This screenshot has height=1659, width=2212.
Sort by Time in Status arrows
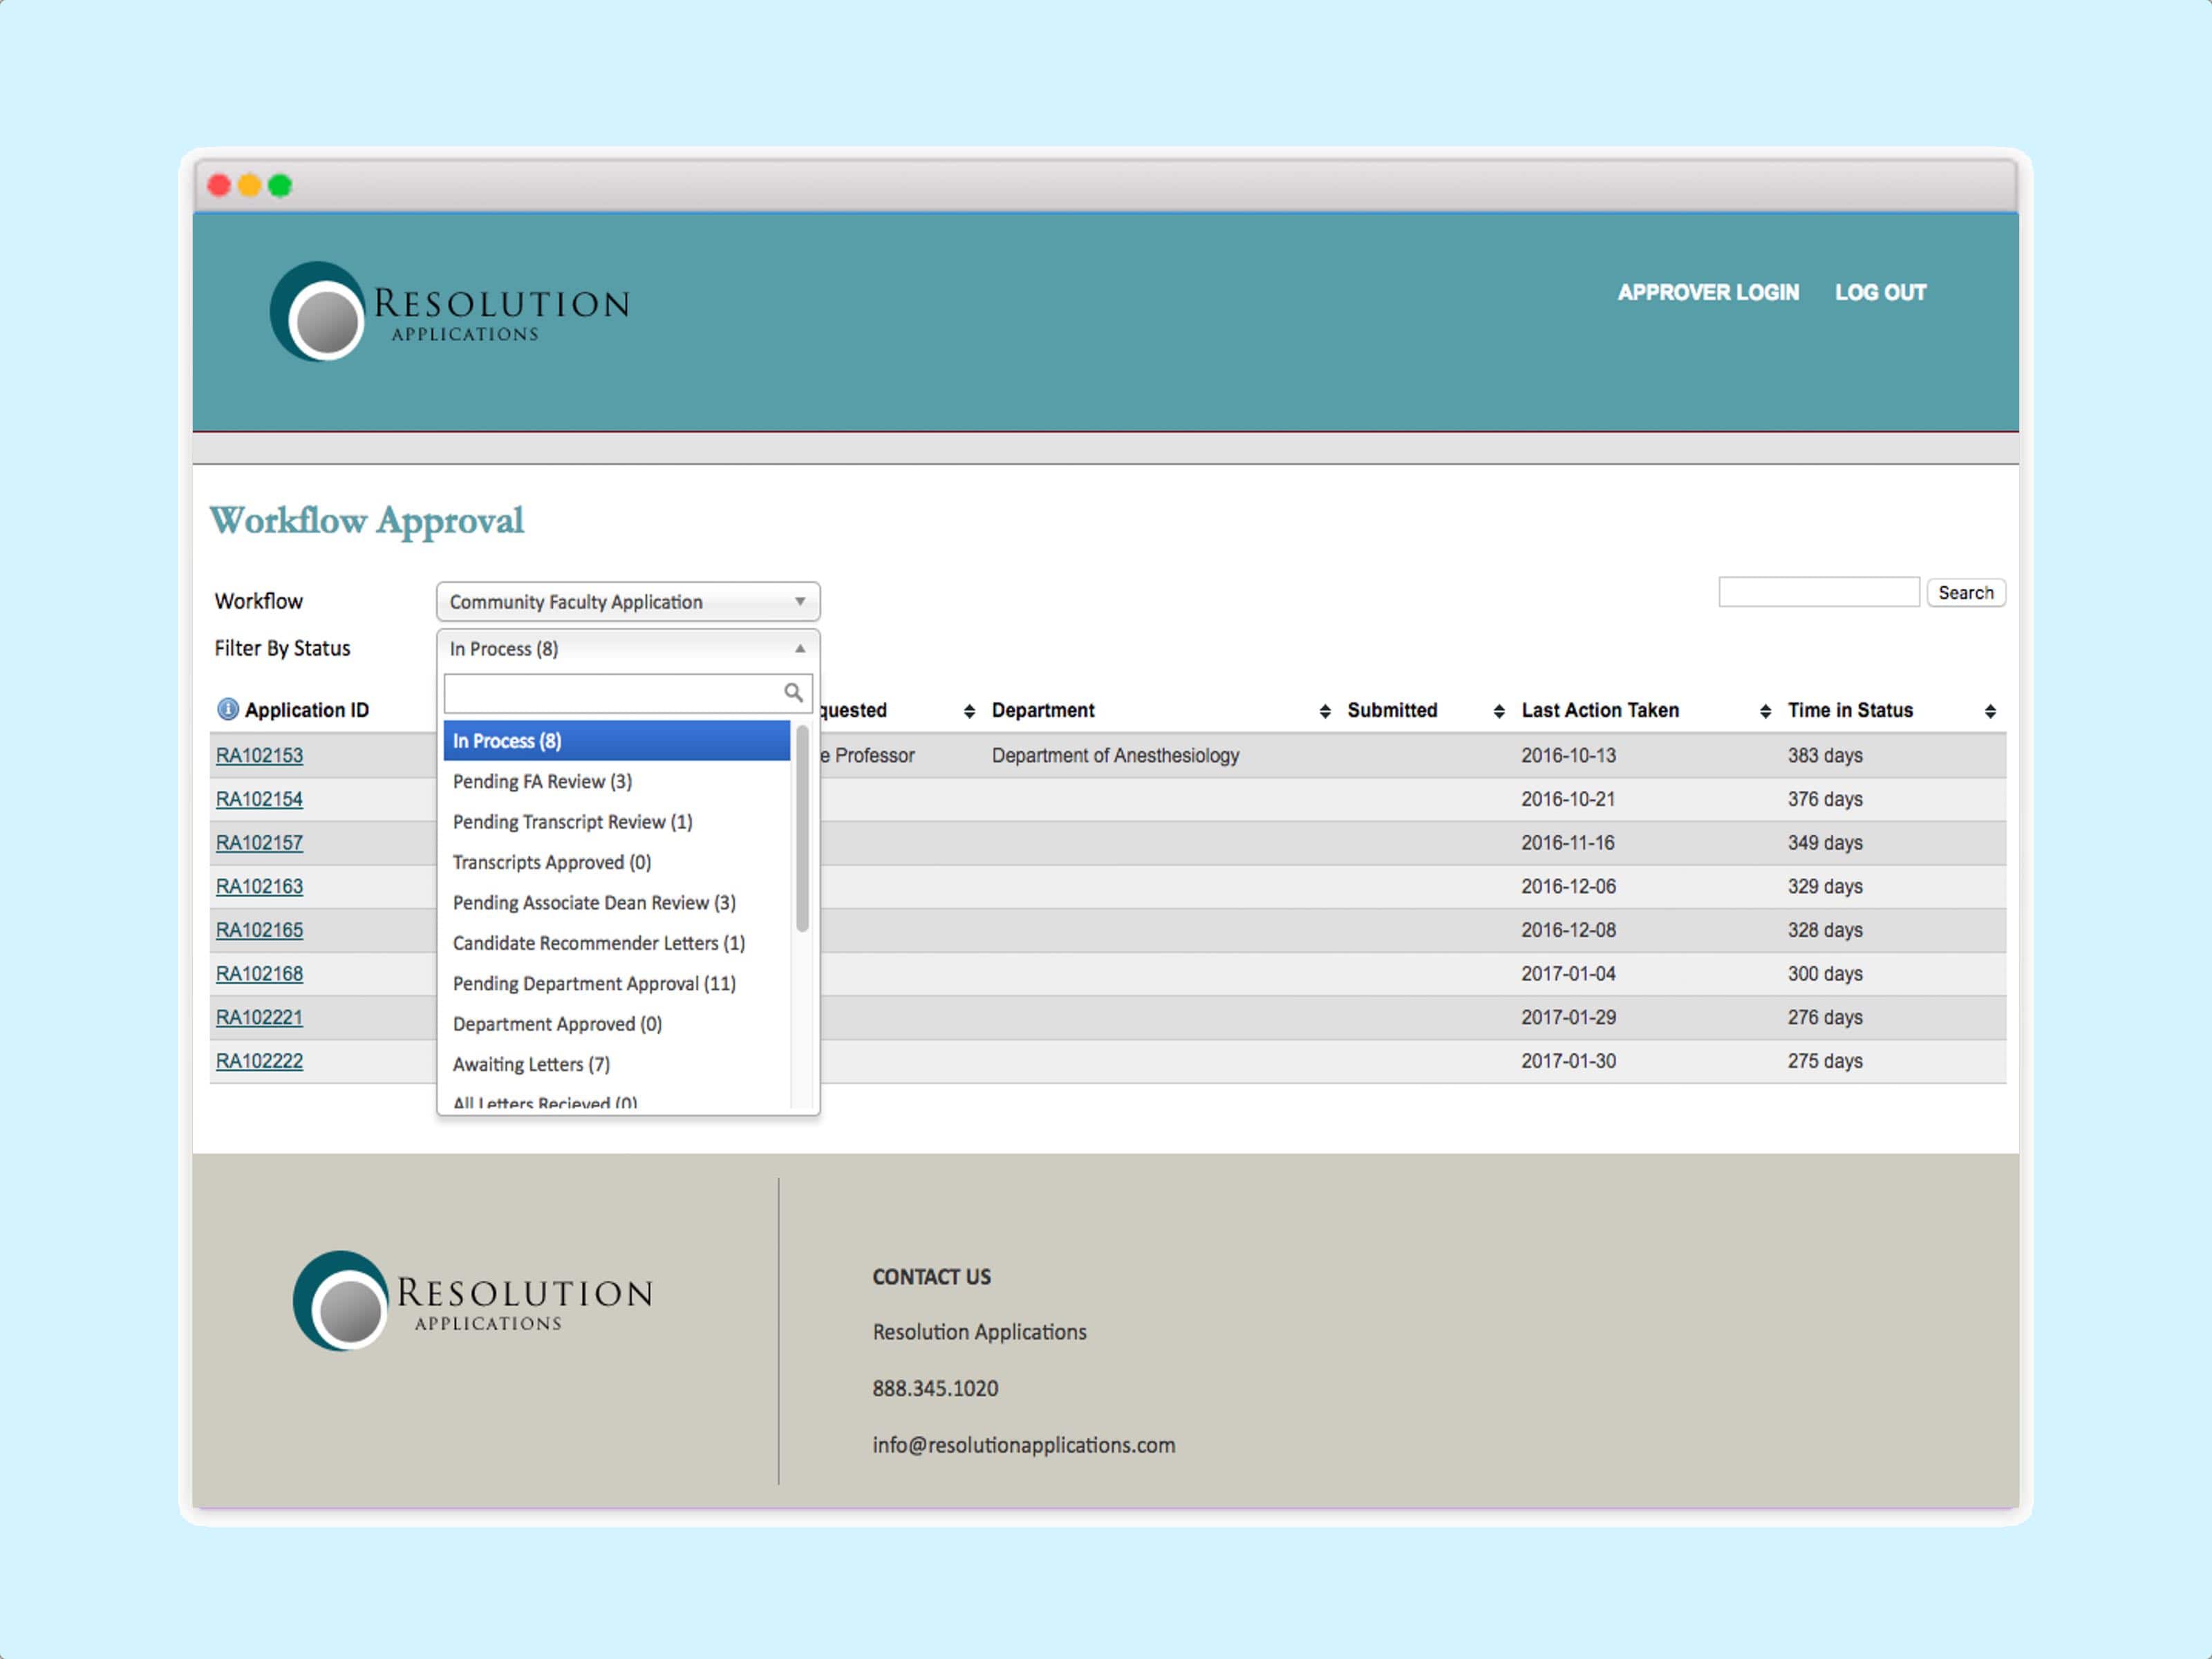point(1990,711)
